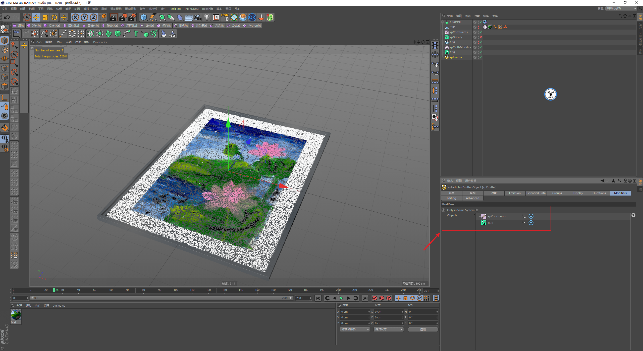This screenshot has width=643, height=351.
Task: Switch to the Extended Data tab
Action: pos(536,193)
